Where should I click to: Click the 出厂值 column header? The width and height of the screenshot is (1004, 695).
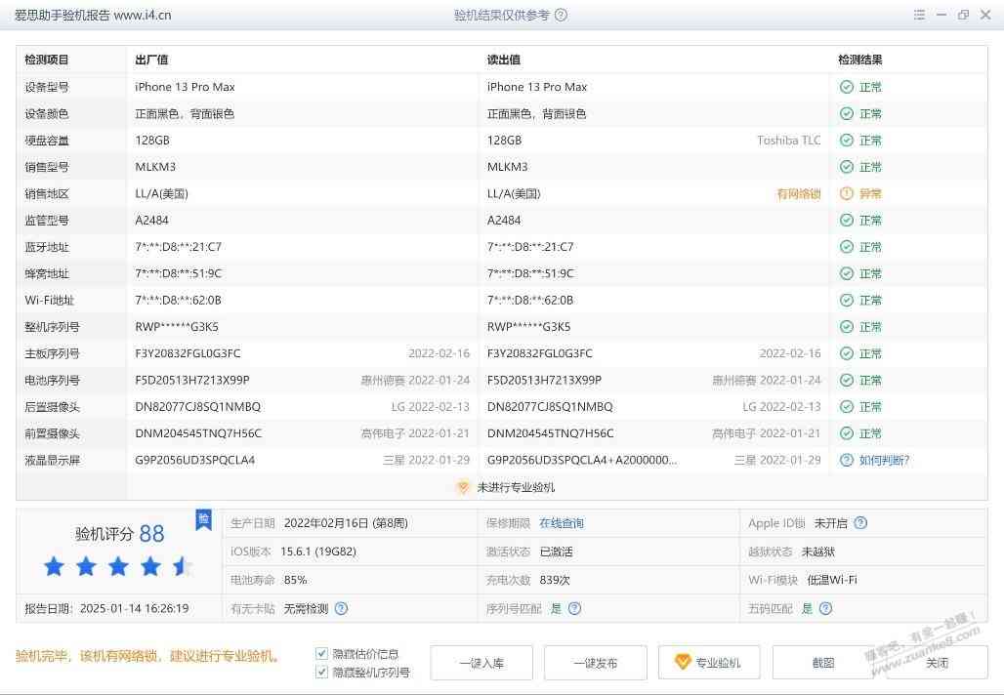pos(151,61)
